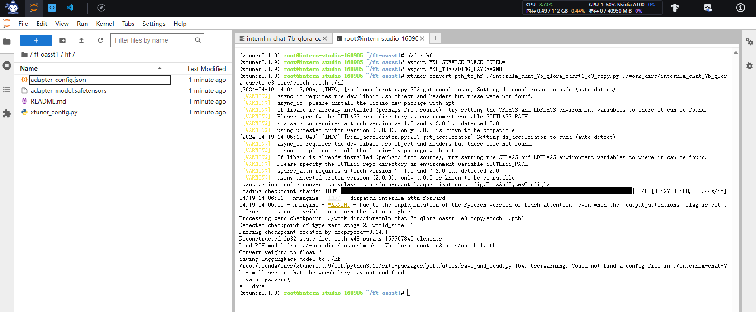Screen dimensions: 756x312
Task: Refresh the file browser list
Action: point(100,40)
